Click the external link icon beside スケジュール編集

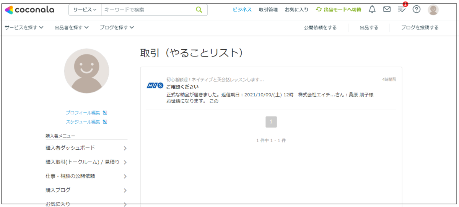(x=105, y=122)
